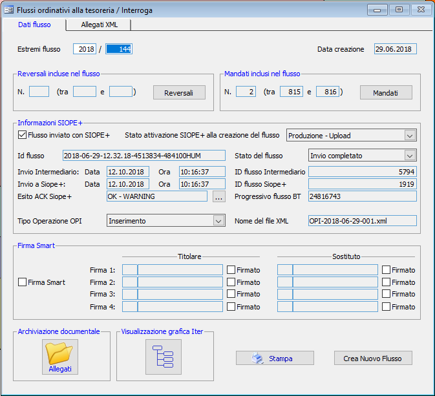
Task: Click Crea Nuovo Flusso button
Action: pyautogui.click(x=373, y=358)
